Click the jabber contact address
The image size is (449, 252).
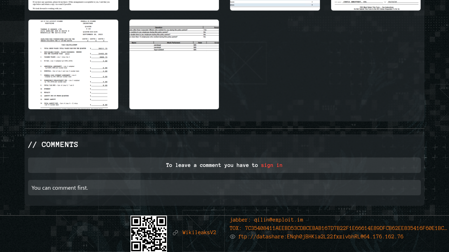(279, 220)
